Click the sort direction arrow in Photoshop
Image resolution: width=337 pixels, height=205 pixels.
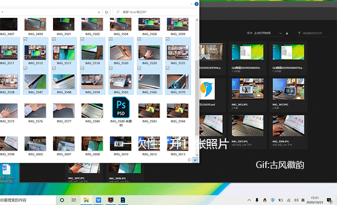[287, 34]
